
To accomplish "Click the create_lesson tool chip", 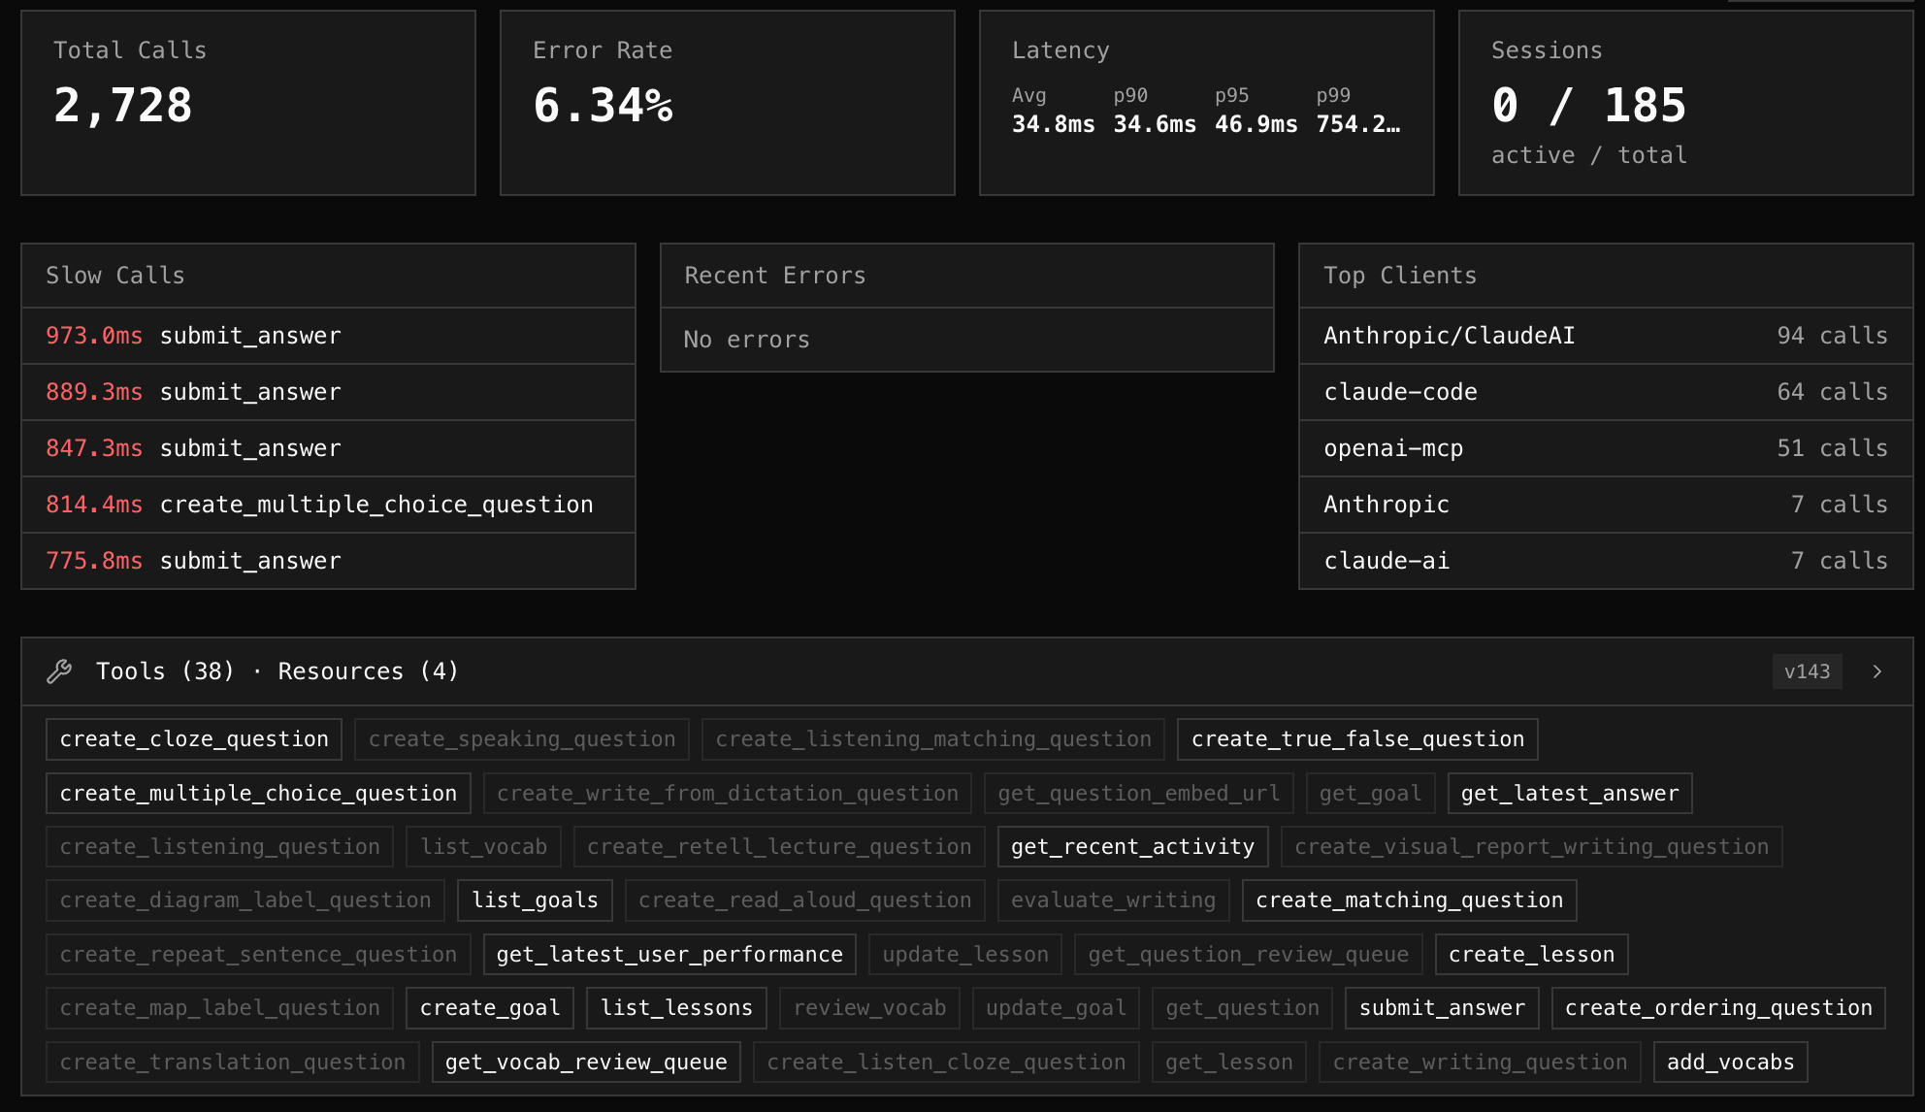I will tap(1531, 955).
